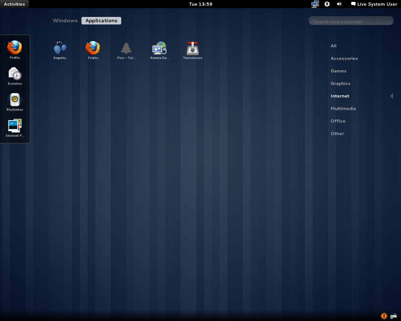Image resolution: width=401 pixels, height=321 pixels.
Task: Focus the Search your computer field
Action: (351, 21)
